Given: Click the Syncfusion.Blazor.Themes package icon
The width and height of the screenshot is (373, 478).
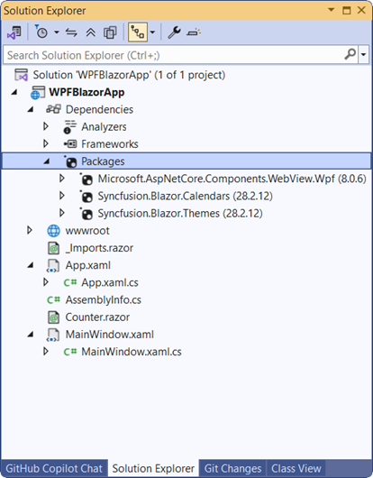Looking at the screenshot, I should point(86,214).
